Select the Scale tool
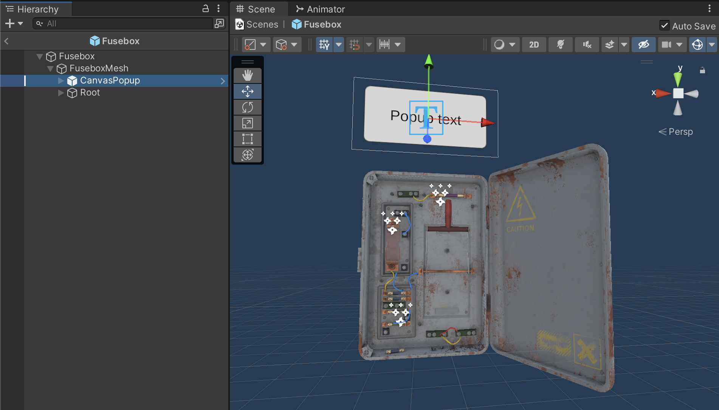 coord(248,123)
